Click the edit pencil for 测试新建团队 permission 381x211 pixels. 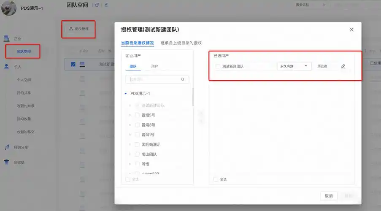click(x=343, y=66)
